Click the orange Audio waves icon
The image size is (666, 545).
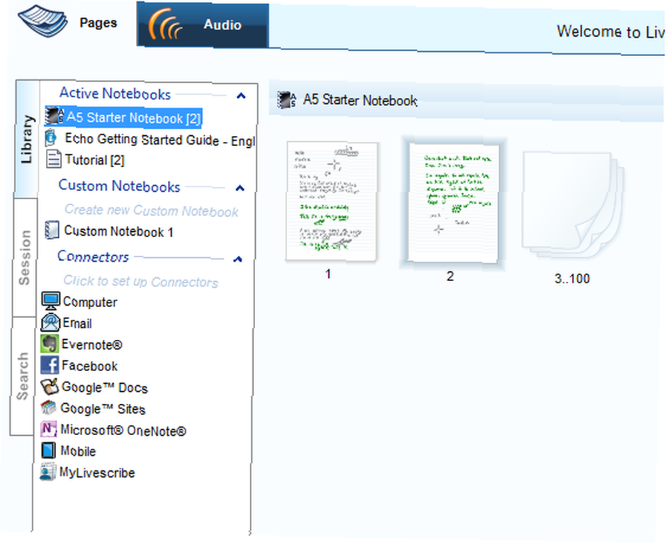[x=165, y=24]
